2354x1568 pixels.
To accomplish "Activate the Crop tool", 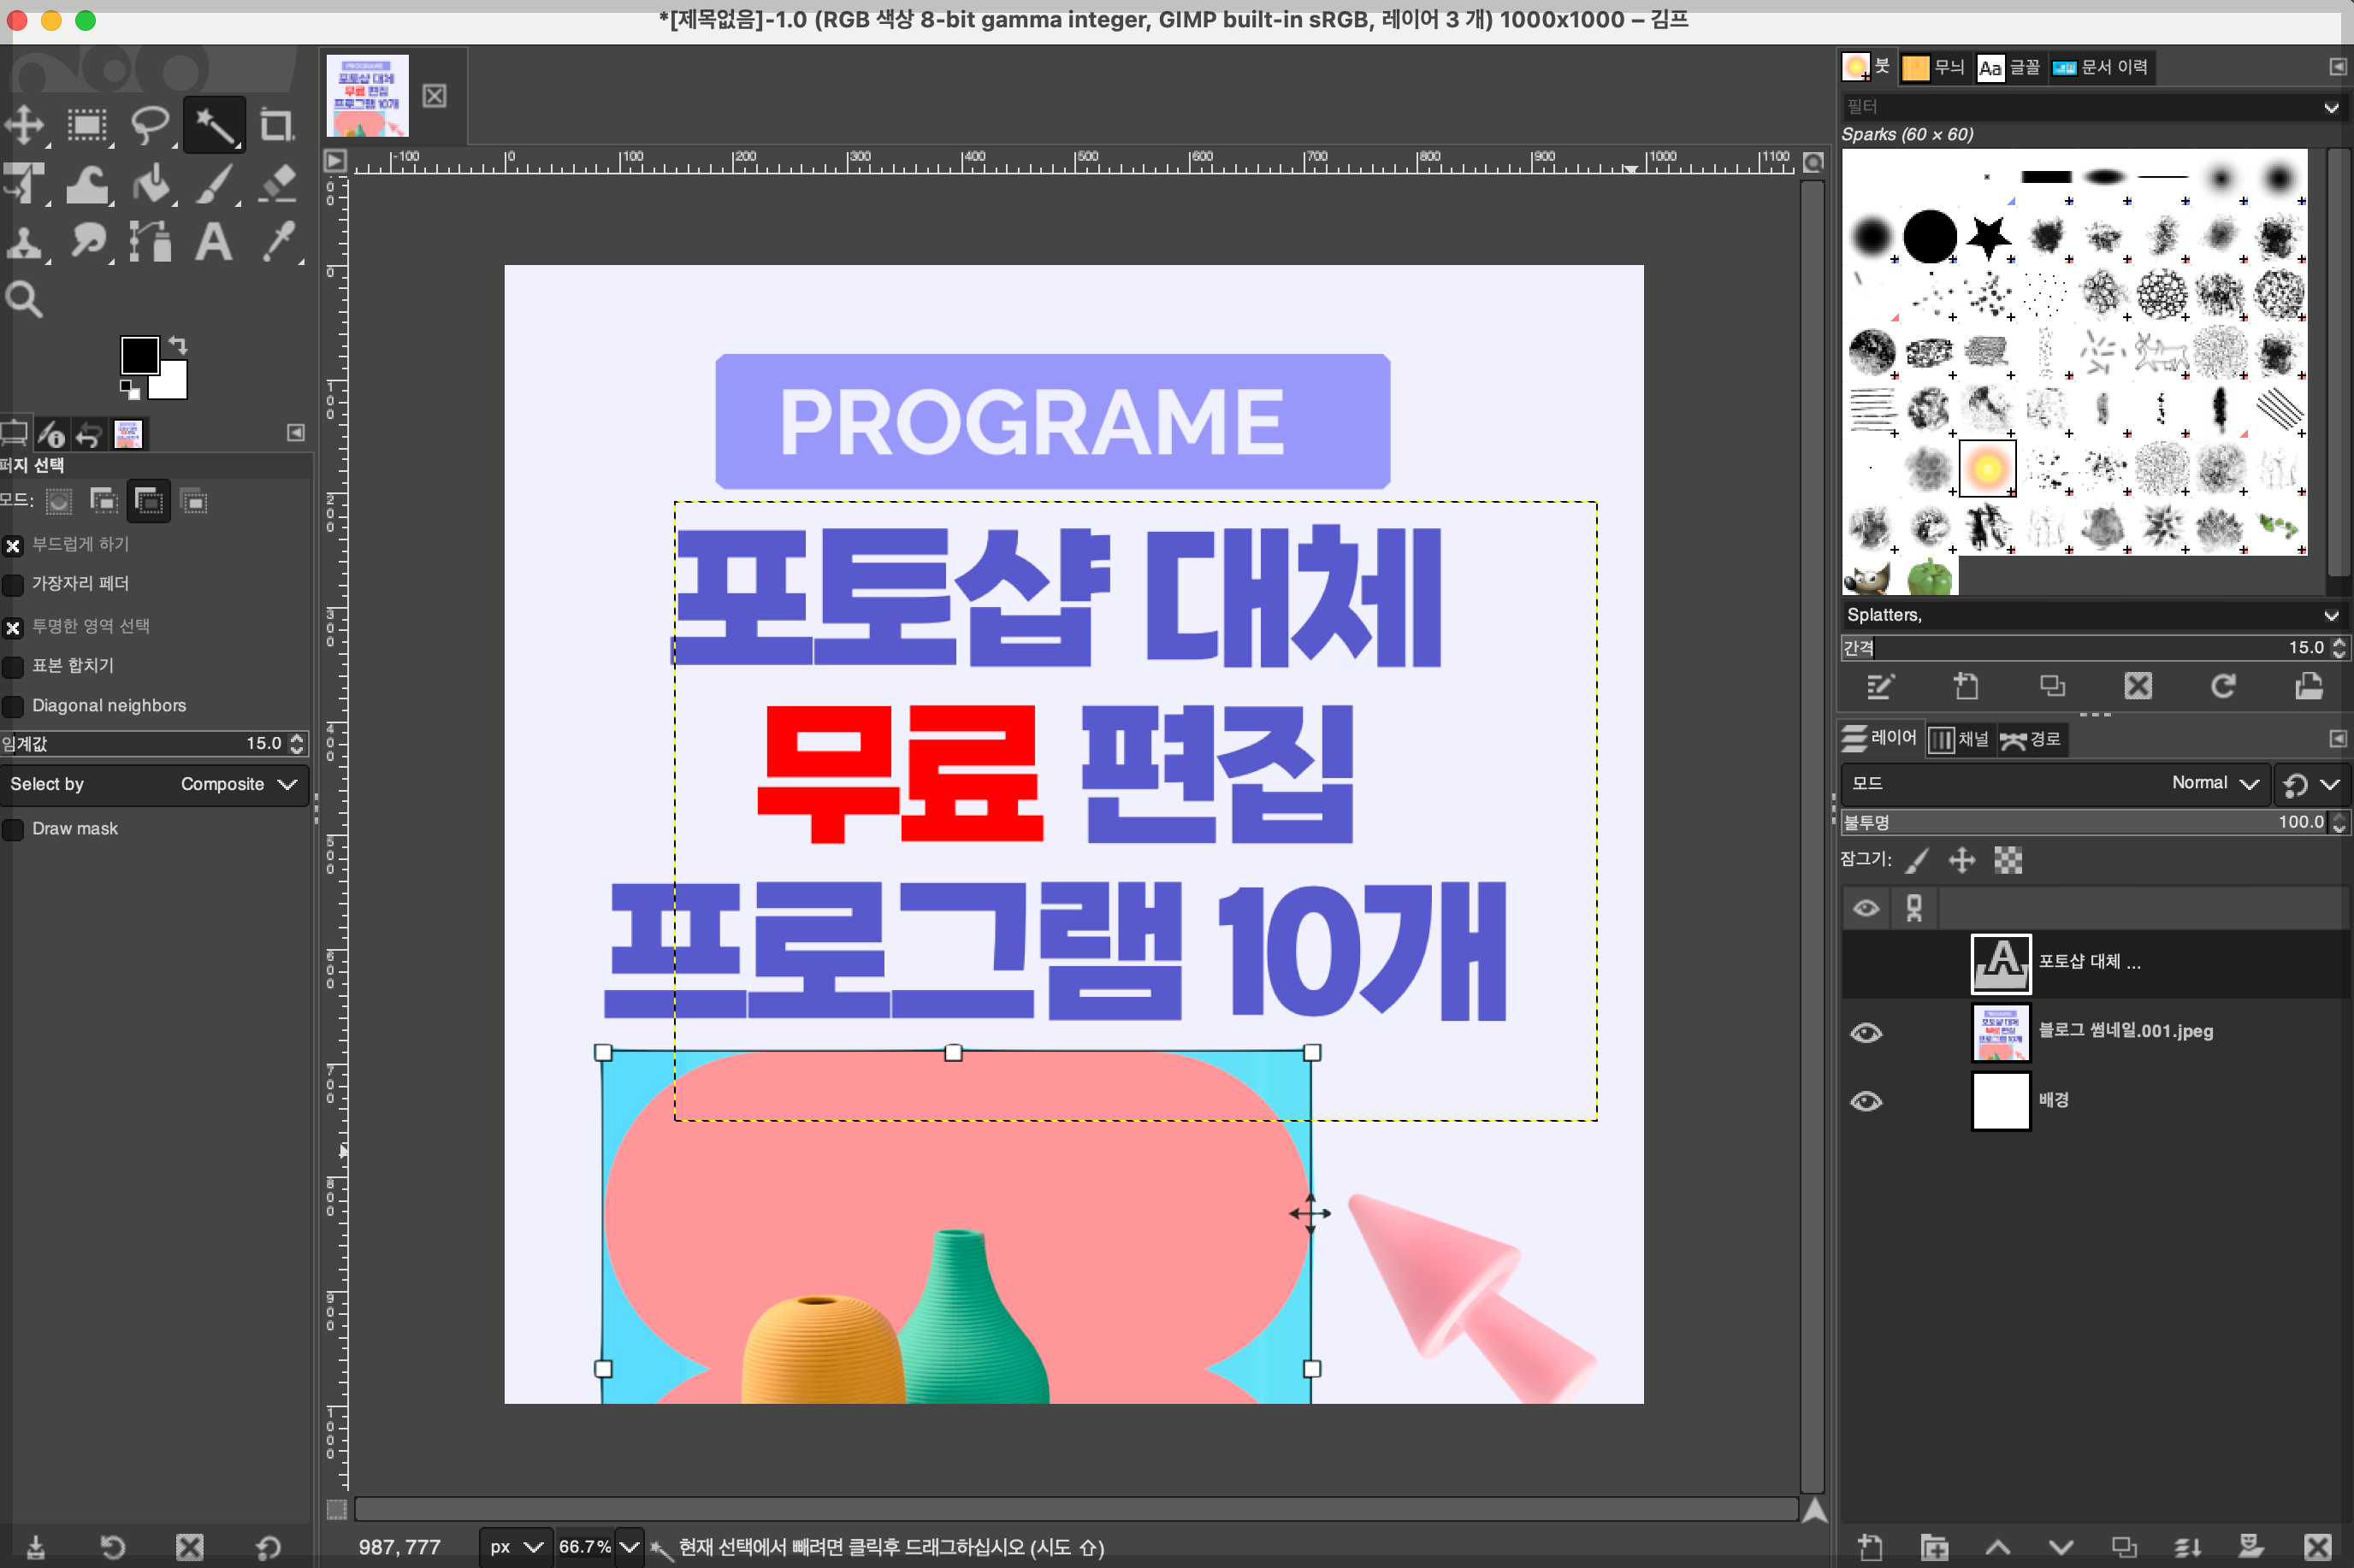I will pyautogui.click(x=275, y=125).
